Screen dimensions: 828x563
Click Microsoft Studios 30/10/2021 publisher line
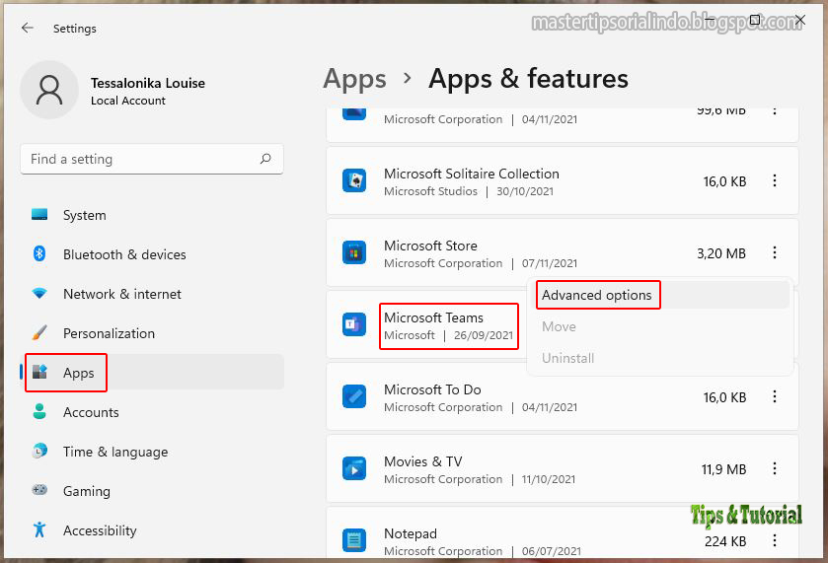coord(469,191)
